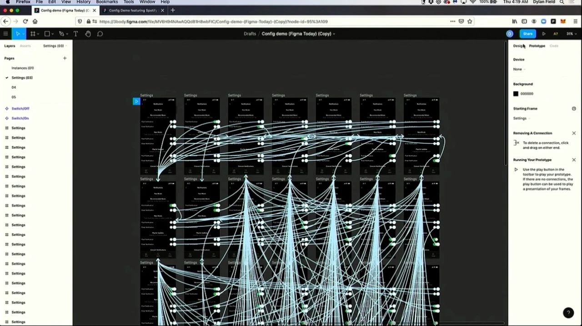Expand the Starting Frame dropdown
Screen dimensions: 582x326
[x=522, y=118]
